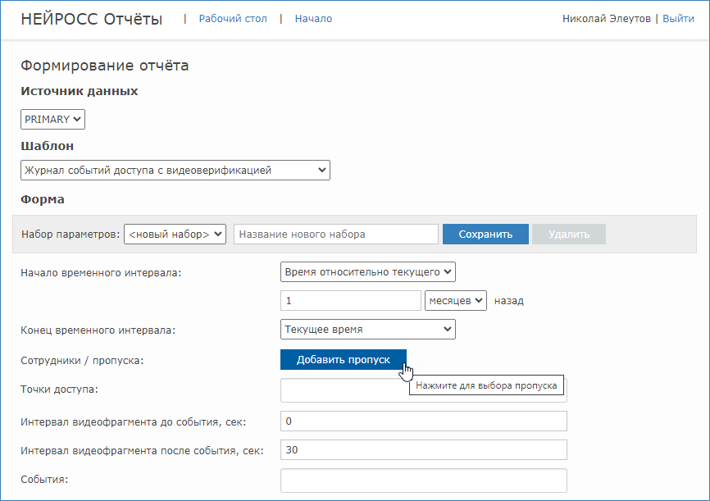The height and width of the screenshot is (501, 710).
Task: Open the Рабочий стол link
Action: click(x=233, y=19)
